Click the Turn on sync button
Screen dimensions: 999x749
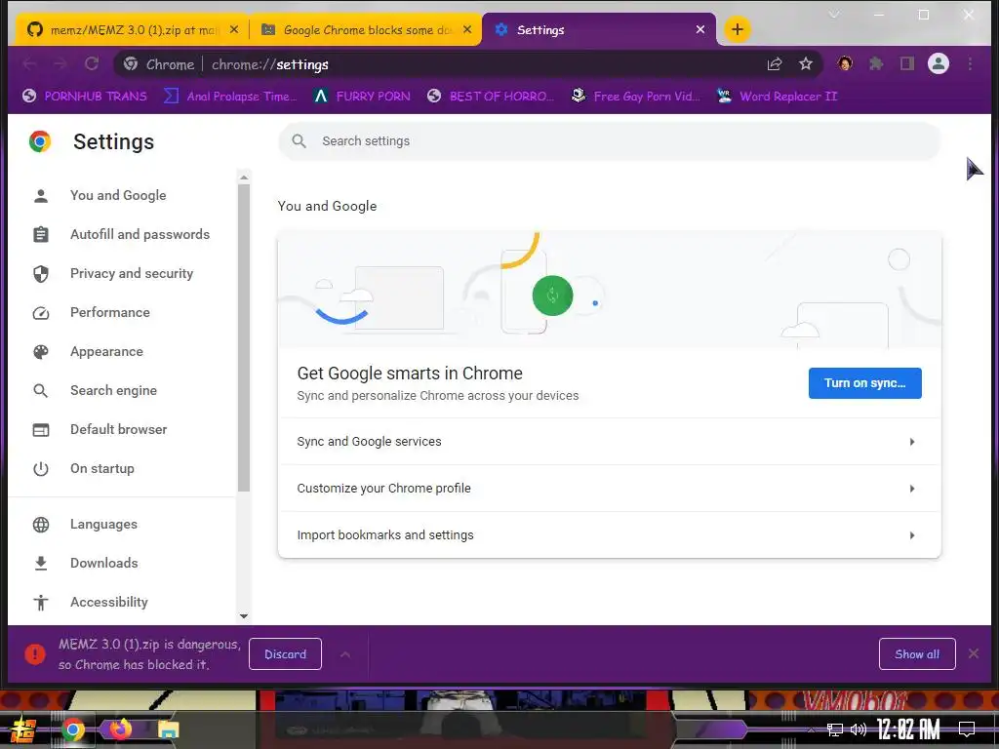pyautogui.click(x=864, y=382)
